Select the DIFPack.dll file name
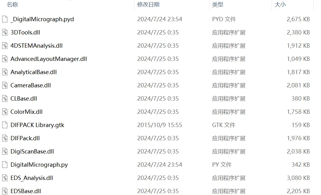This screenshot has width=321, height=195. pyautogui.click(x=25, y=138)
